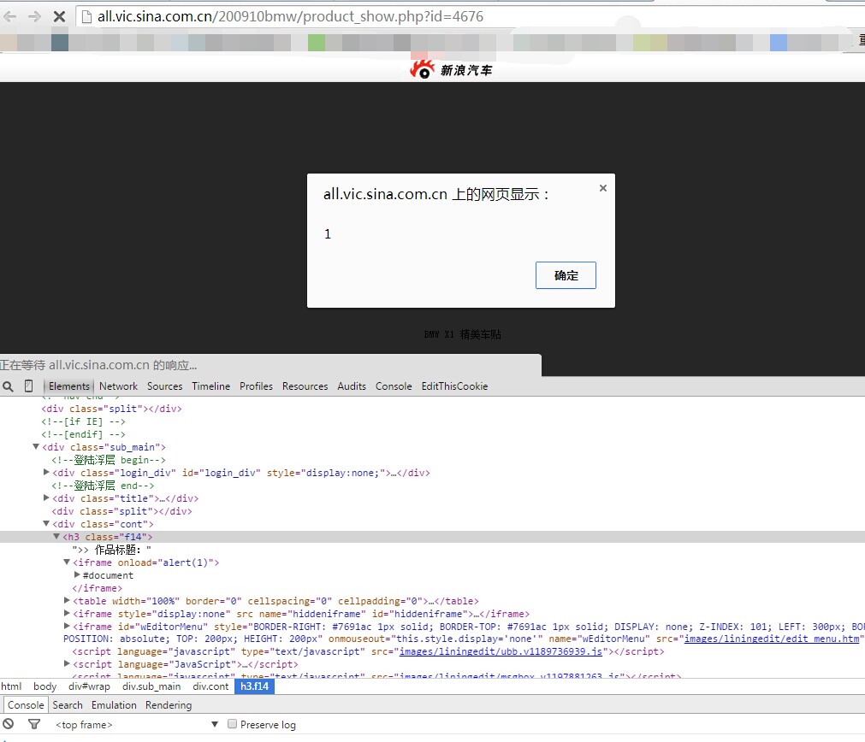Click the green blurred bookmark item
The width and height of the screenshot is (865, 742).
pyautogui.click(x=316, y=43)
